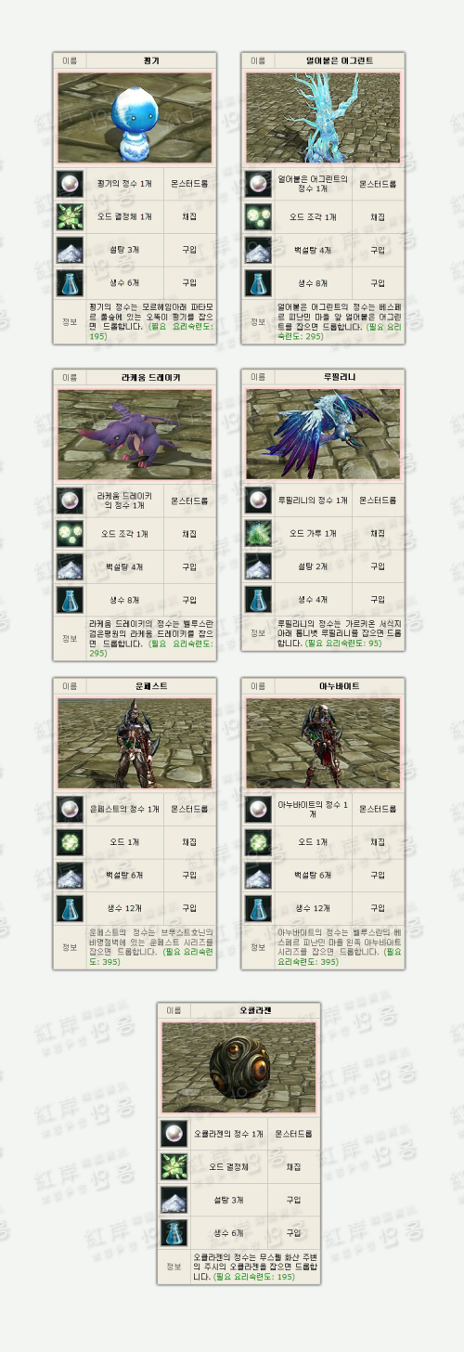Click the 벽설탕 icon in the 아누바이트 card
The height and width of the screenshot is (1352, 464).
click(258, 875)
